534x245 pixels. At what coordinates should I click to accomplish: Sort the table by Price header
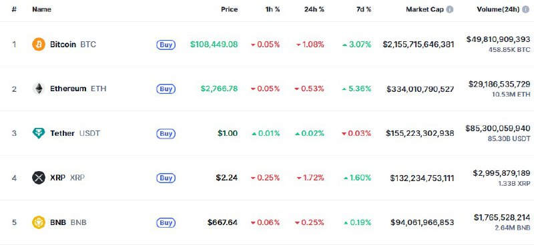pyautogui.click(x=229, y=9)
